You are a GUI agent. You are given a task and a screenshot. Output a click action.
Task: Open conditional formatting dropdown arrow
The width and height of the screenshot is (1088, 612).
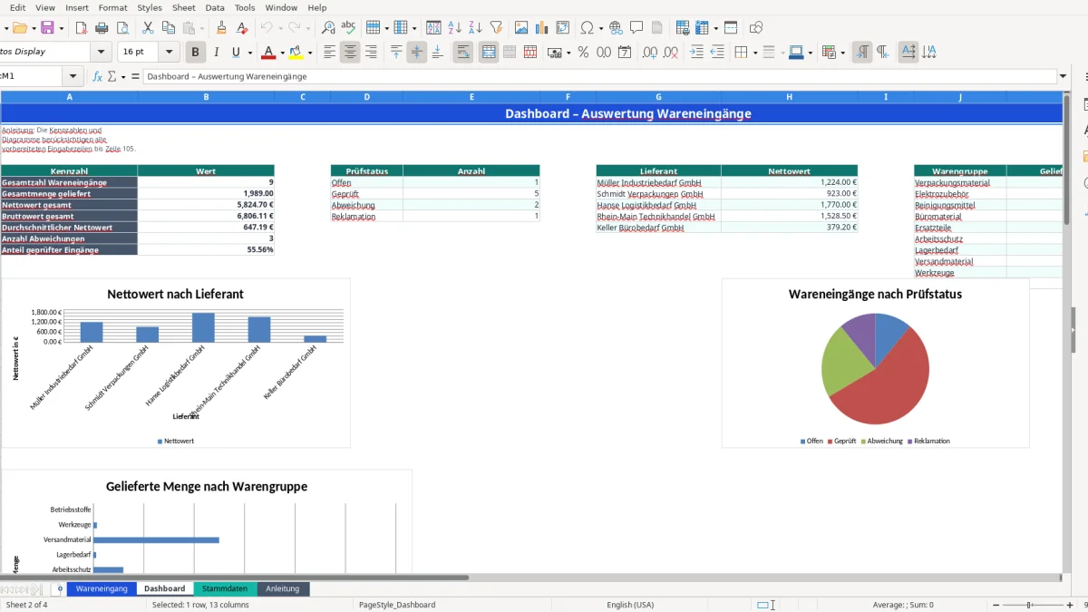[841, 53]
